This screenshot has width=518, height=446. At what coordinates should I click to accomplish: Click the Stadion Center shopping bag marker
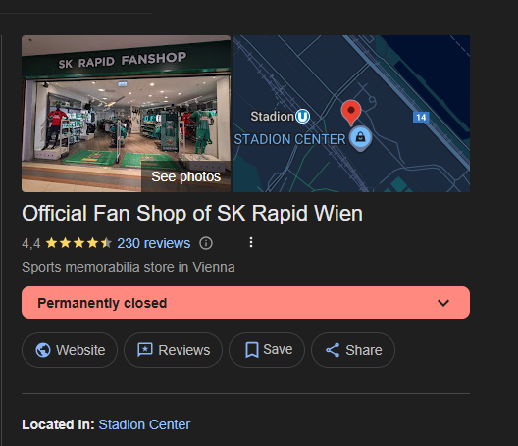pos(360,137)
